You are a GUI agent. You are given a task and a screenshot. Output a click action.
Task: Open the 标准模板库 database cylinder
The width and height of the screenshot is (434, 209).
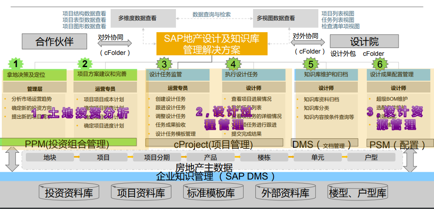[x=213, y=192]
